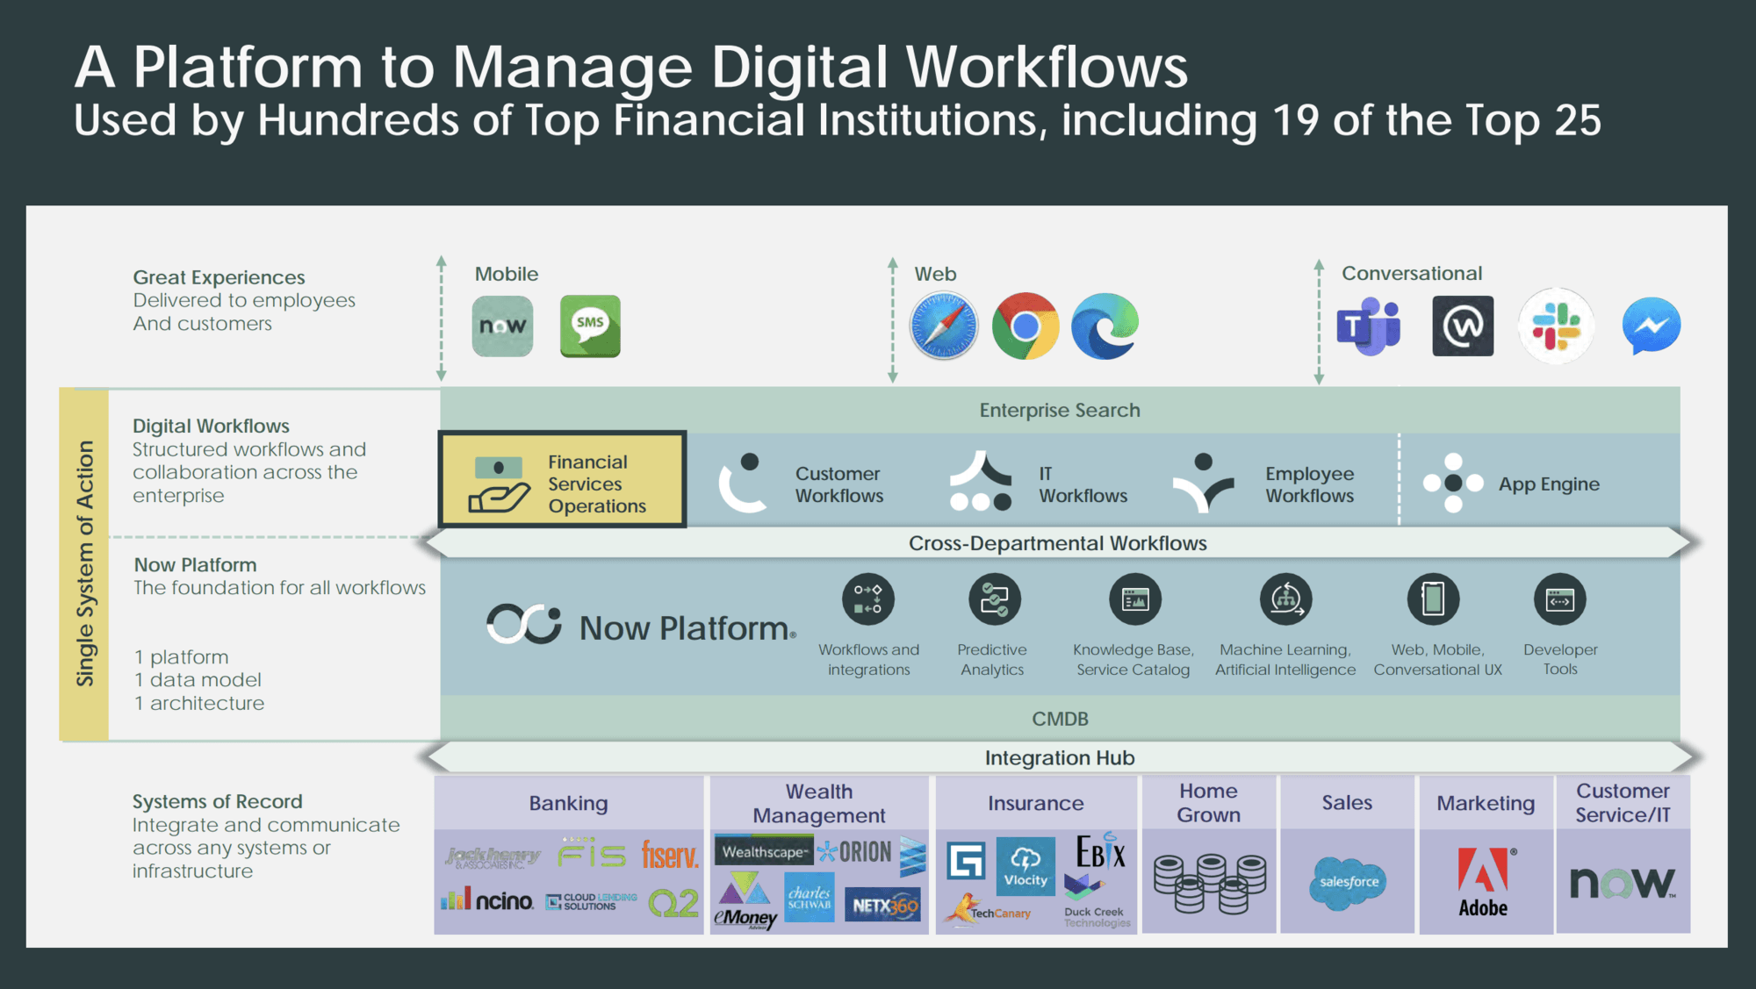The height and width of the screenshot is (989, 1756).
Task: Click the Cross-Departmental Workflows banner
Action: click(1057, 543)
